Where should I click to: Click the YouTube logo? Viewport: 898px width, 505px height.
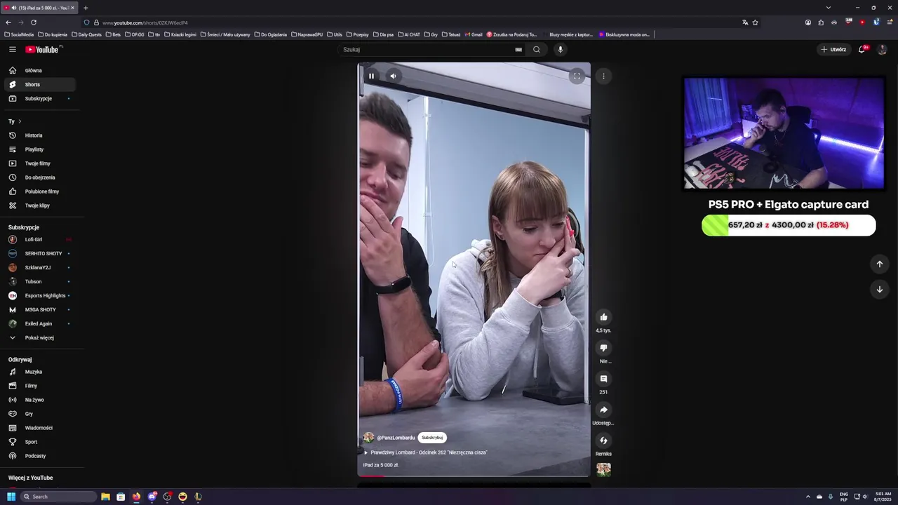42,49
